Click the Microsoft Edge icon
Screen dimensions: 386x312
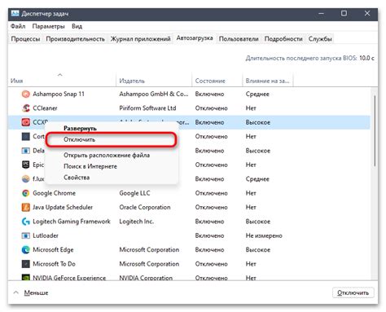(25, 249)
